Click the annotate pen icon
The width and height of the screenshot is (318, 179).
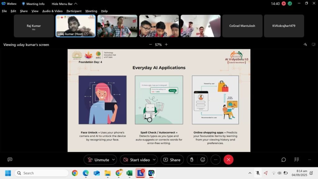pyautogui.click(x=305, y=44)
